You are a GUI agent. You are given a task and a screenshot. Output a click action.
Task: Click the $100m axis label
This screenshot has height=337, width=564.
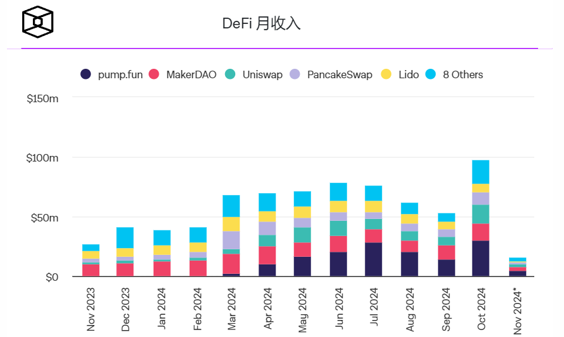[42, 158]
